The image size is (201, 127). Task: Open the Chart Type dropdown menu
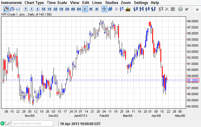[34, 3]
